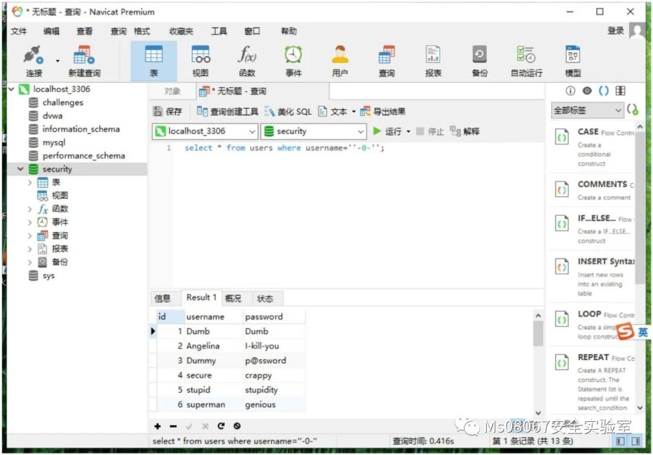Select the Result 1 tab

coord(201,297)
